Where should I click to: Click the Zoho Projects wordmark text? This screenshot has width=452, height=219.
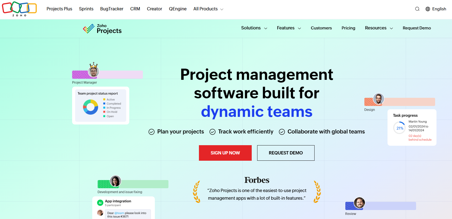click(109, 29)
